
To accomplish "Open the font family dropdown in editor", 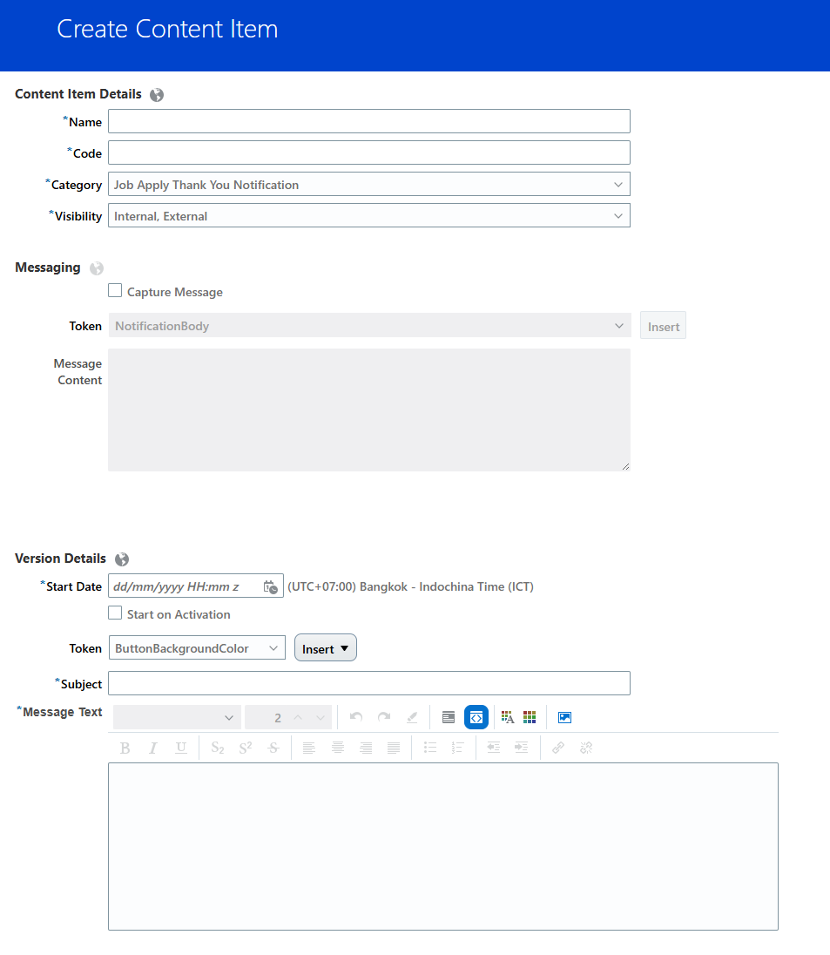I will pos(177,717).
